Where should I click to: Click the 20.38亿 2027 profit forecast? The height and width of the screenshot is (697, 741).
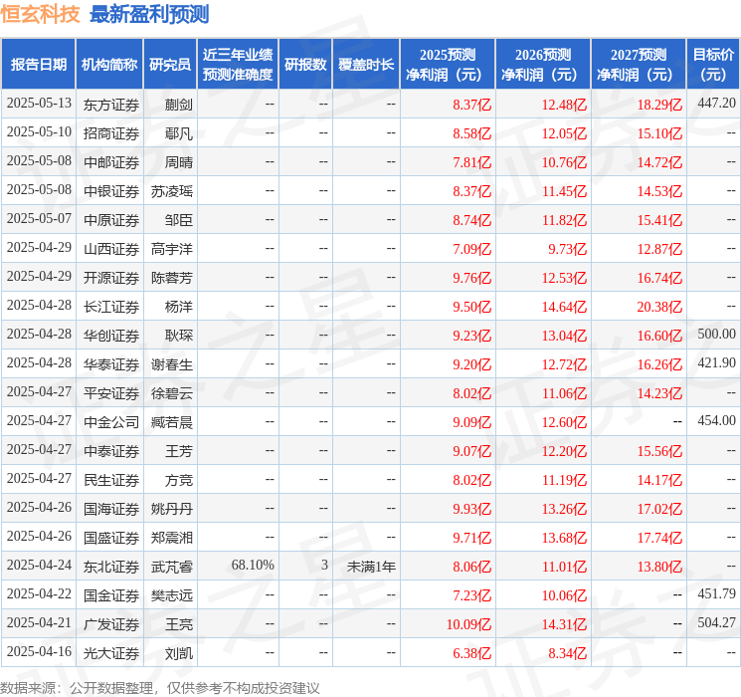[x=659, y=307]
